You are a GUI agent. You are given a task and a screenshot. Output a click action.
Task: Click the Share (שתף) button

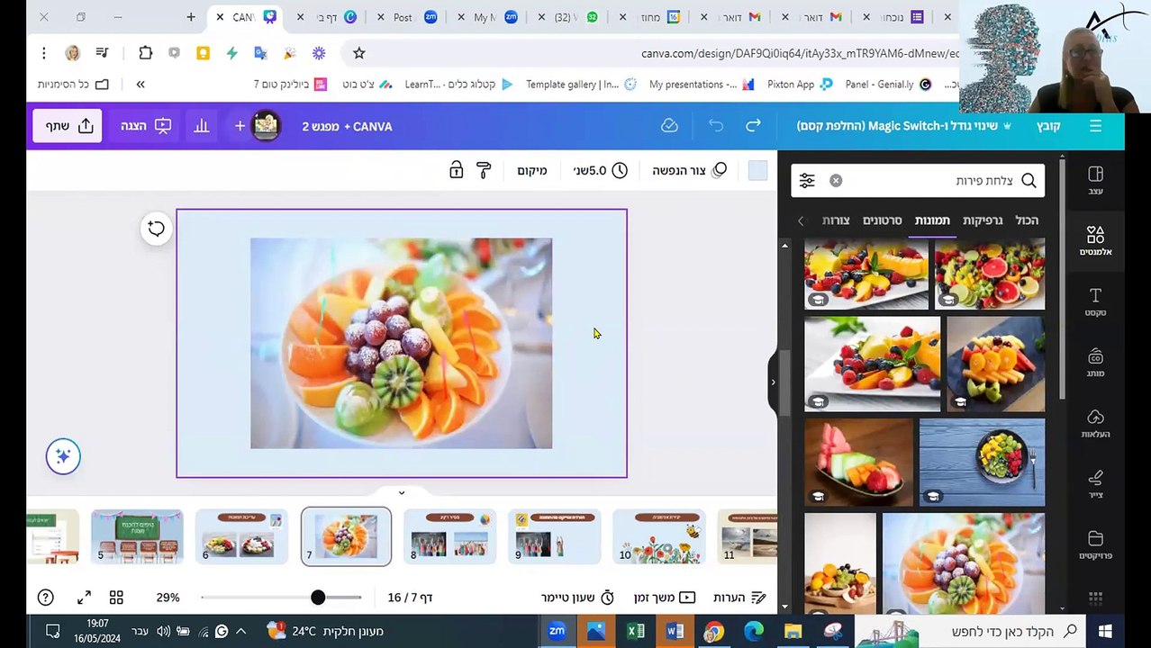(x=68, y=126)
